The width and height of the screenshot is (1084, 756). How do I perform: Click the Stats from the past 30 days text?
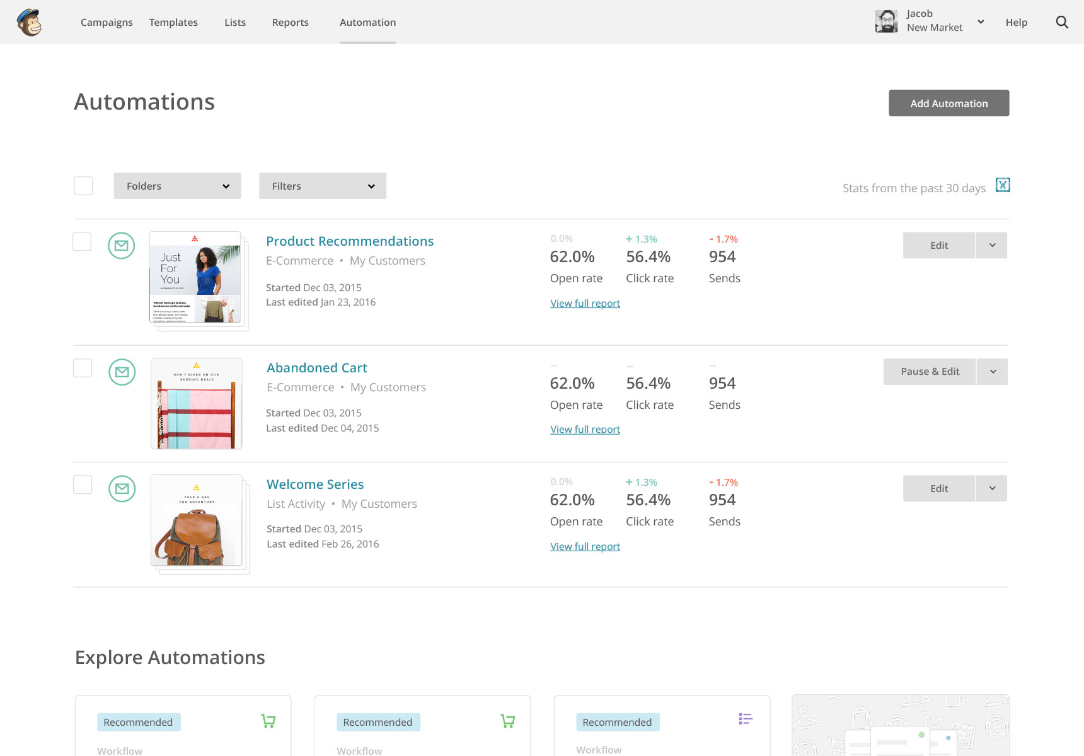click(914, 188)
